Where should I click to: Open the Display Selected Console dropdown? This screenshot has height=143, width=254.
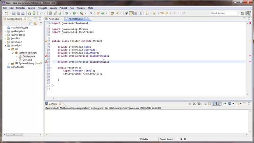[233, 104]
